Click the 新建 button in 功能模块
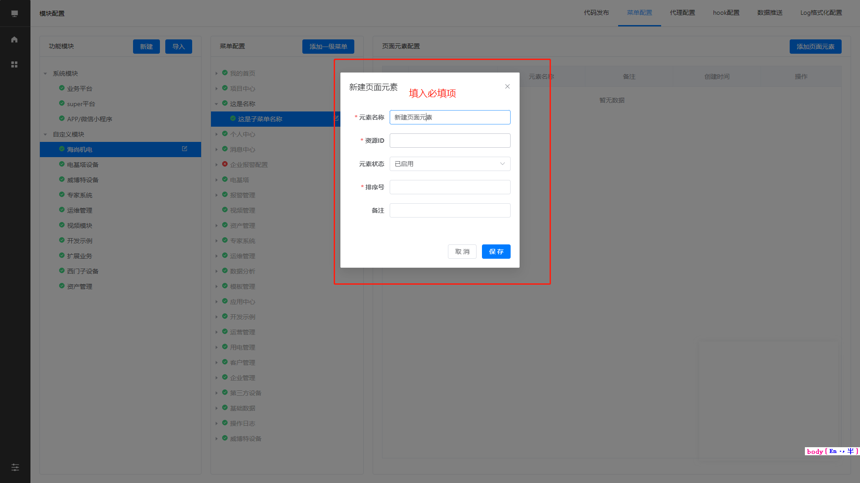The height and width of the screenshot is (483, 860). click(x=146, y=47)
